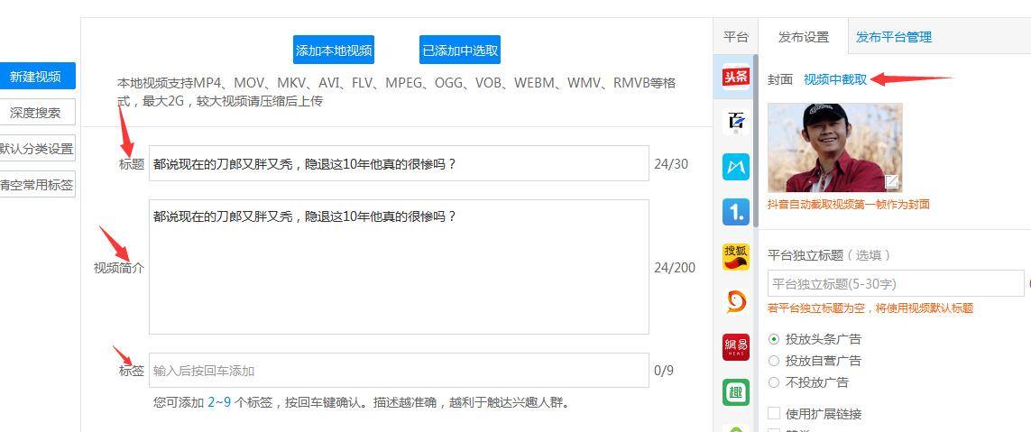Open the 视频中截取 cover link
1031x432 pixels.
(835, 79)
